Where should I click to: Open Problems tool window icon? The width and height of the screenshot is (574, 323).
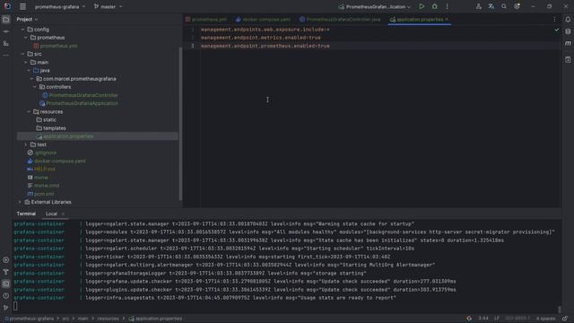6,295
